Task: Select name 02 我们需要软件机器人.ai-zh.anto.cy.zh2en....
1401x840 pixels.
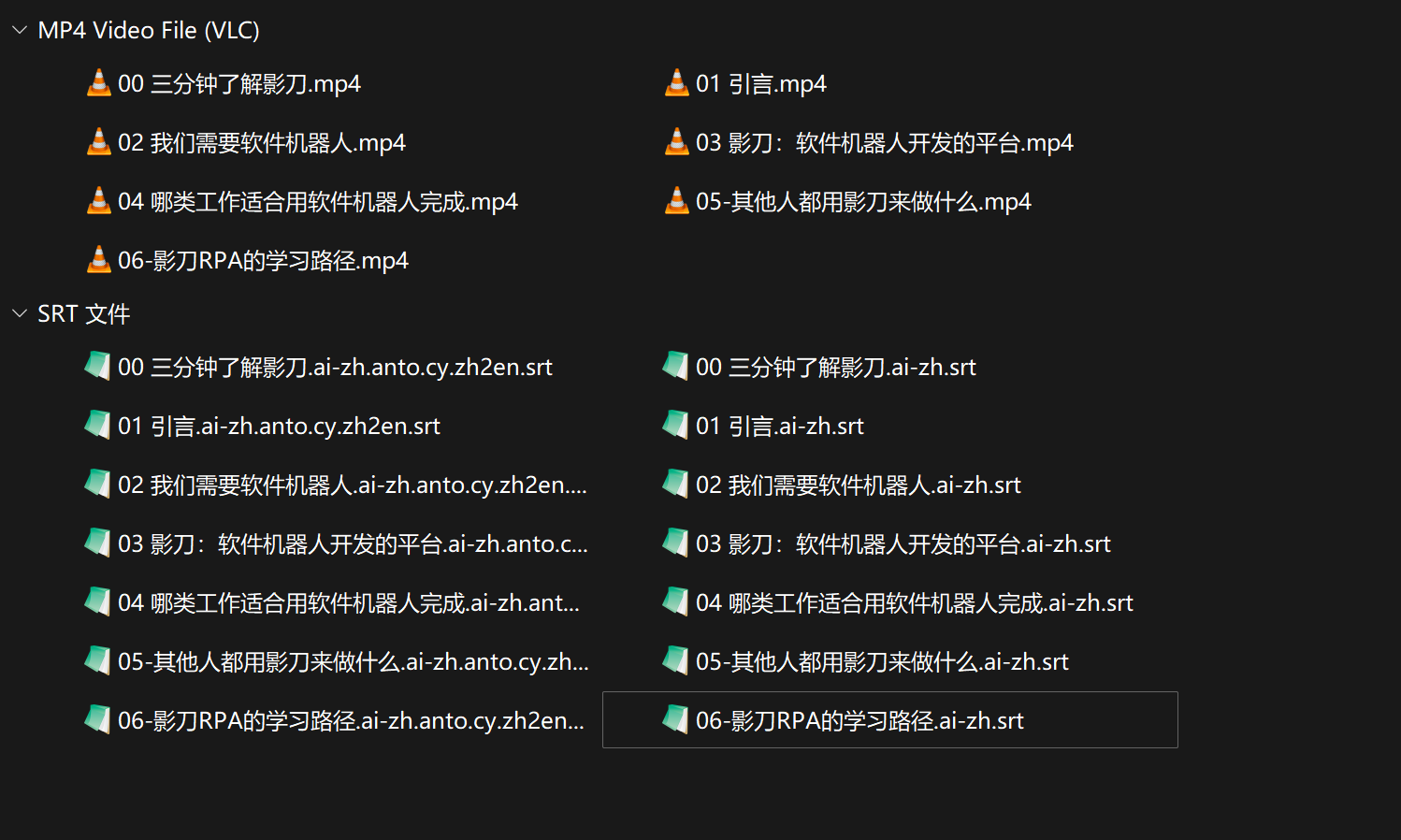Action: point(353,485)
